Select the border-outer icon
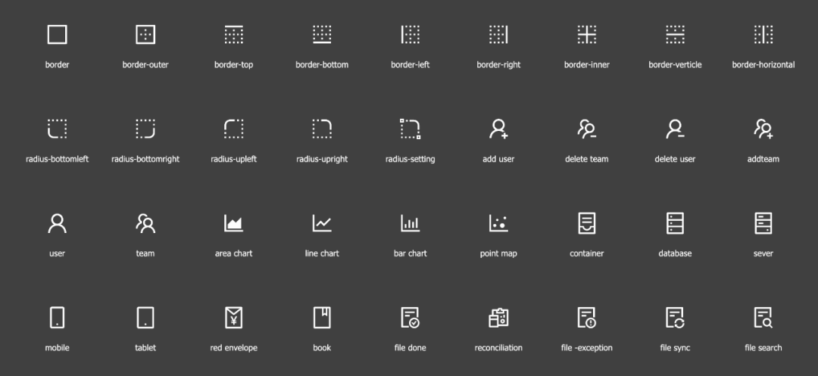The image size is (818, 376). coord(145,34)
